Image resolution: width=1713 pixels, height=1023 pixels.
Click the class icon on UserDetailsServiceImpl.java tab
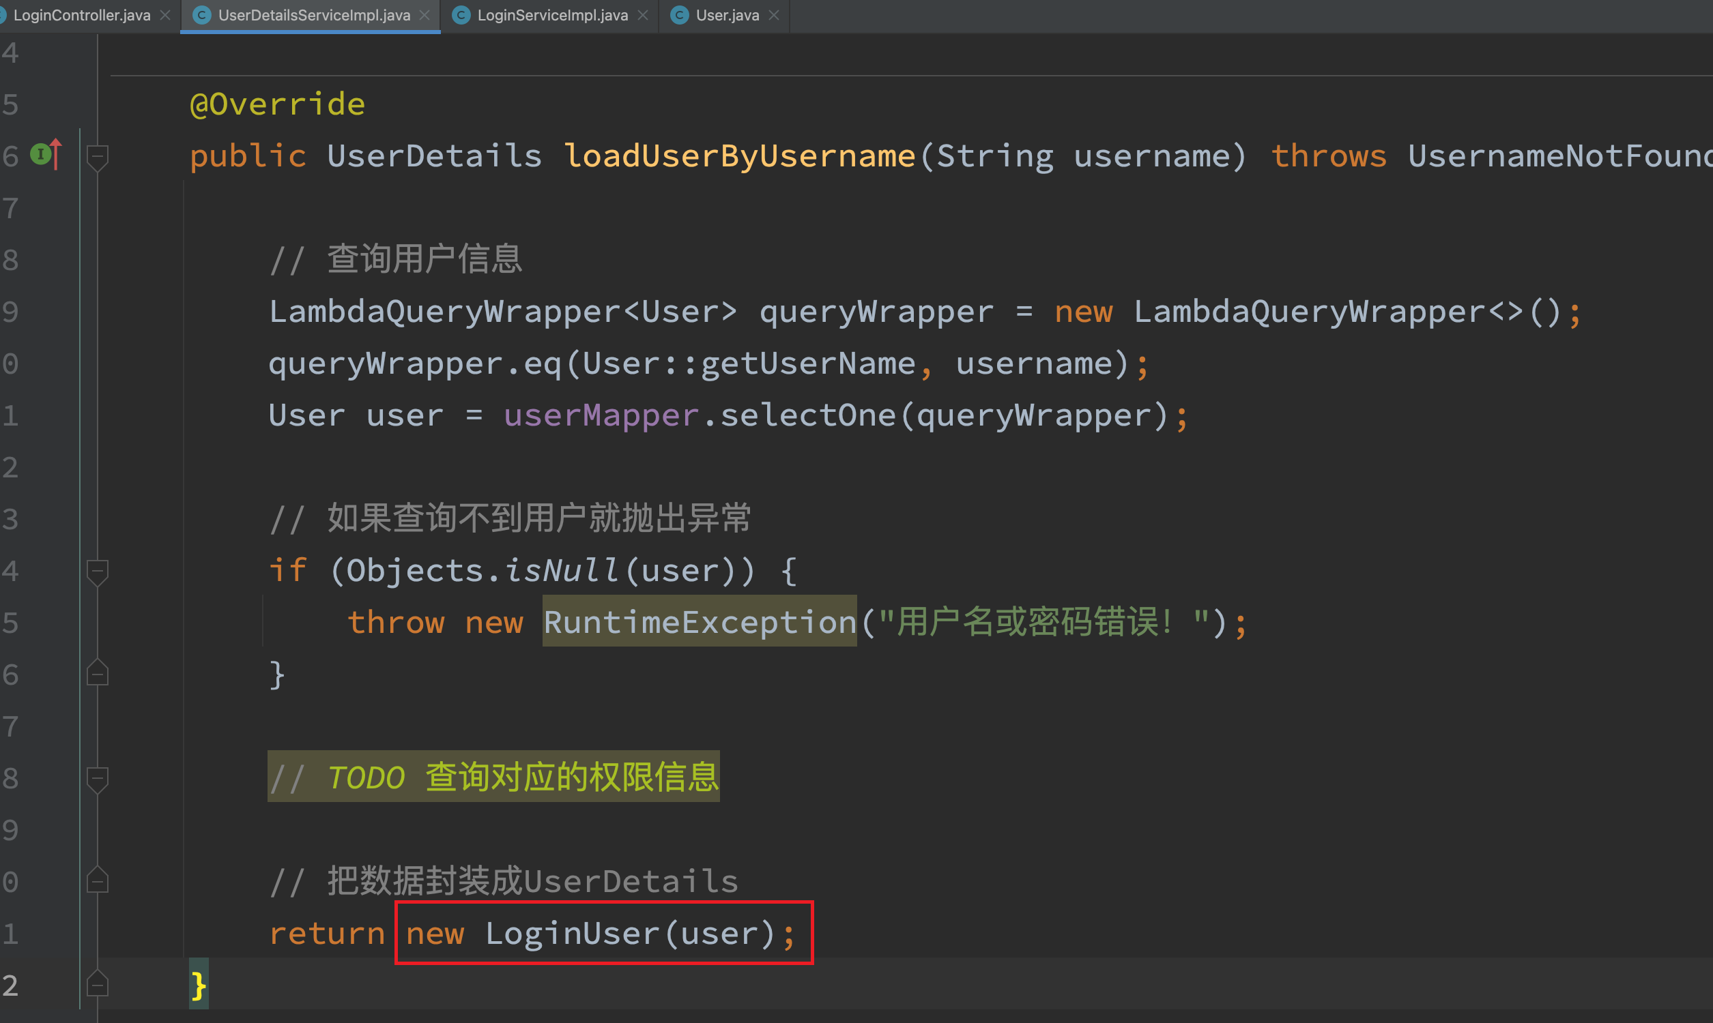(x=201, y=15)
